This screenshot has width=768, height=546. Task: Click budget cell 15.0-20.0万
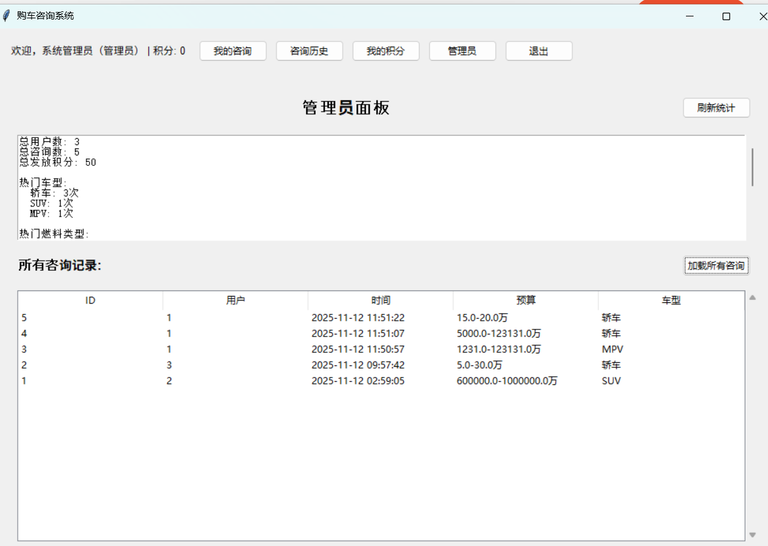[x=482, y=318]
